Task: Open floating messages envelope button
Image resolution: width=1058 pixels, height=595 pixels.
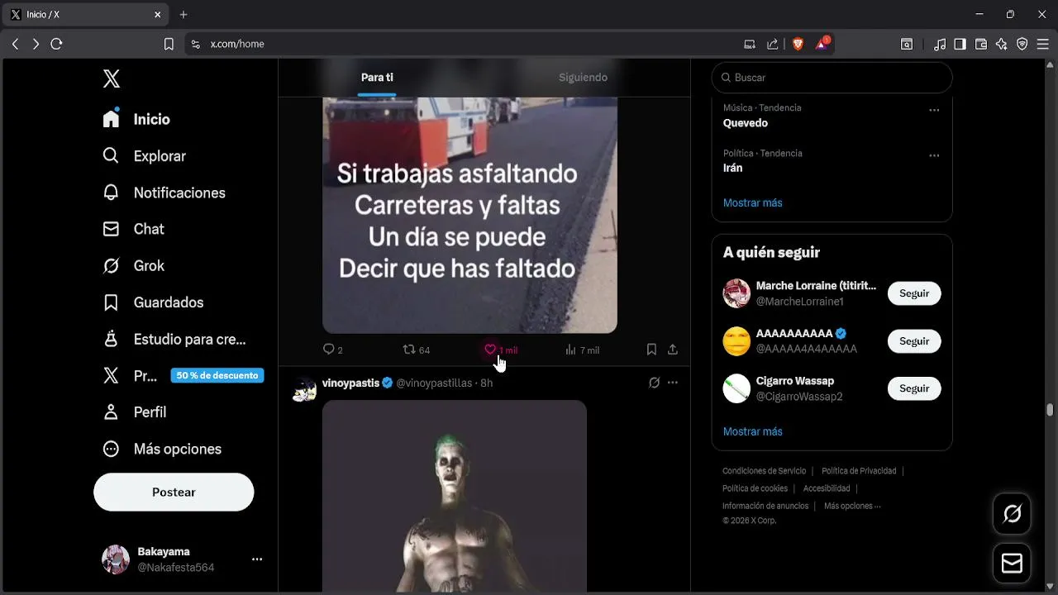Action: (x=1012, y=564)
